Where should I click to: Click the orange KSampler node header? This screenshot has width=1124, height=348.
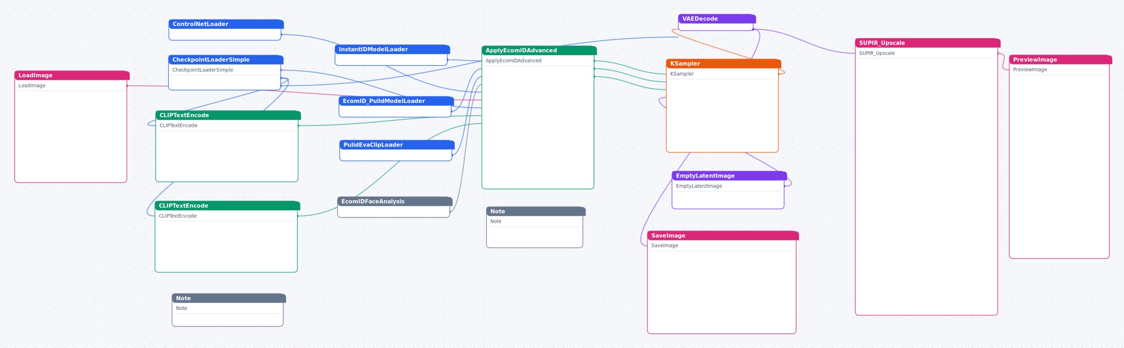pos(723,64)
